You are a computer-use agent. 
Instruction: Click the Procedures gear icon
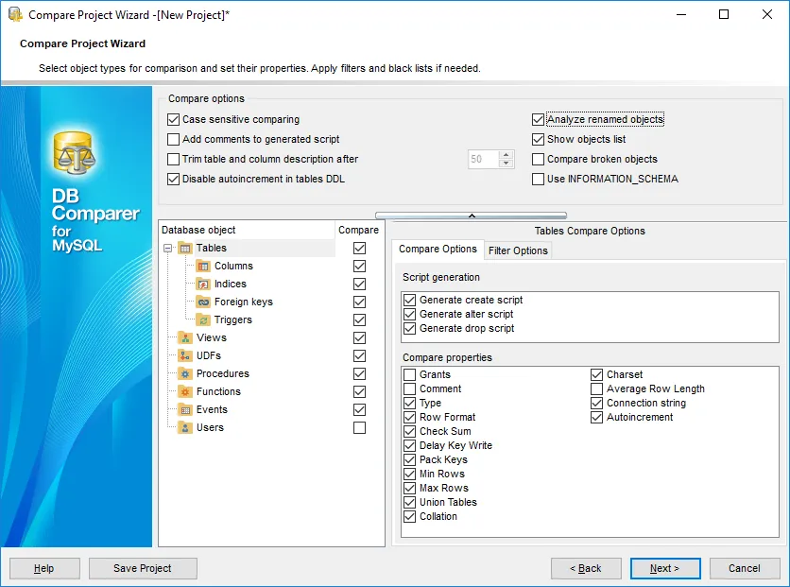coord(185,374)
